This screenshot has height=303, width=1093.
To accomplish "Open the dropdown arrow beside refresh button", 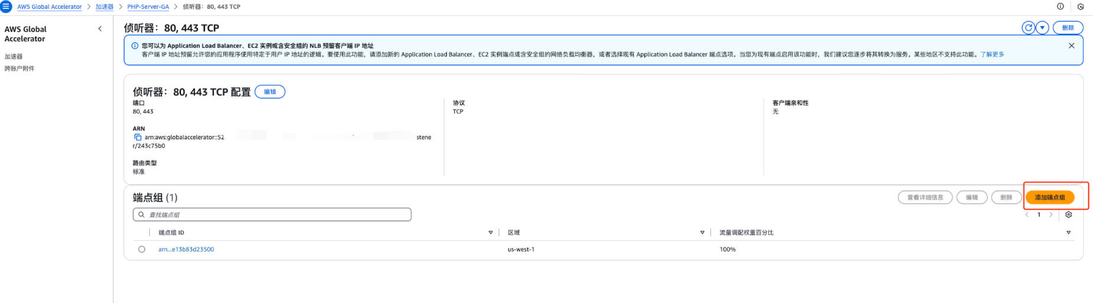I will 1043,28.
